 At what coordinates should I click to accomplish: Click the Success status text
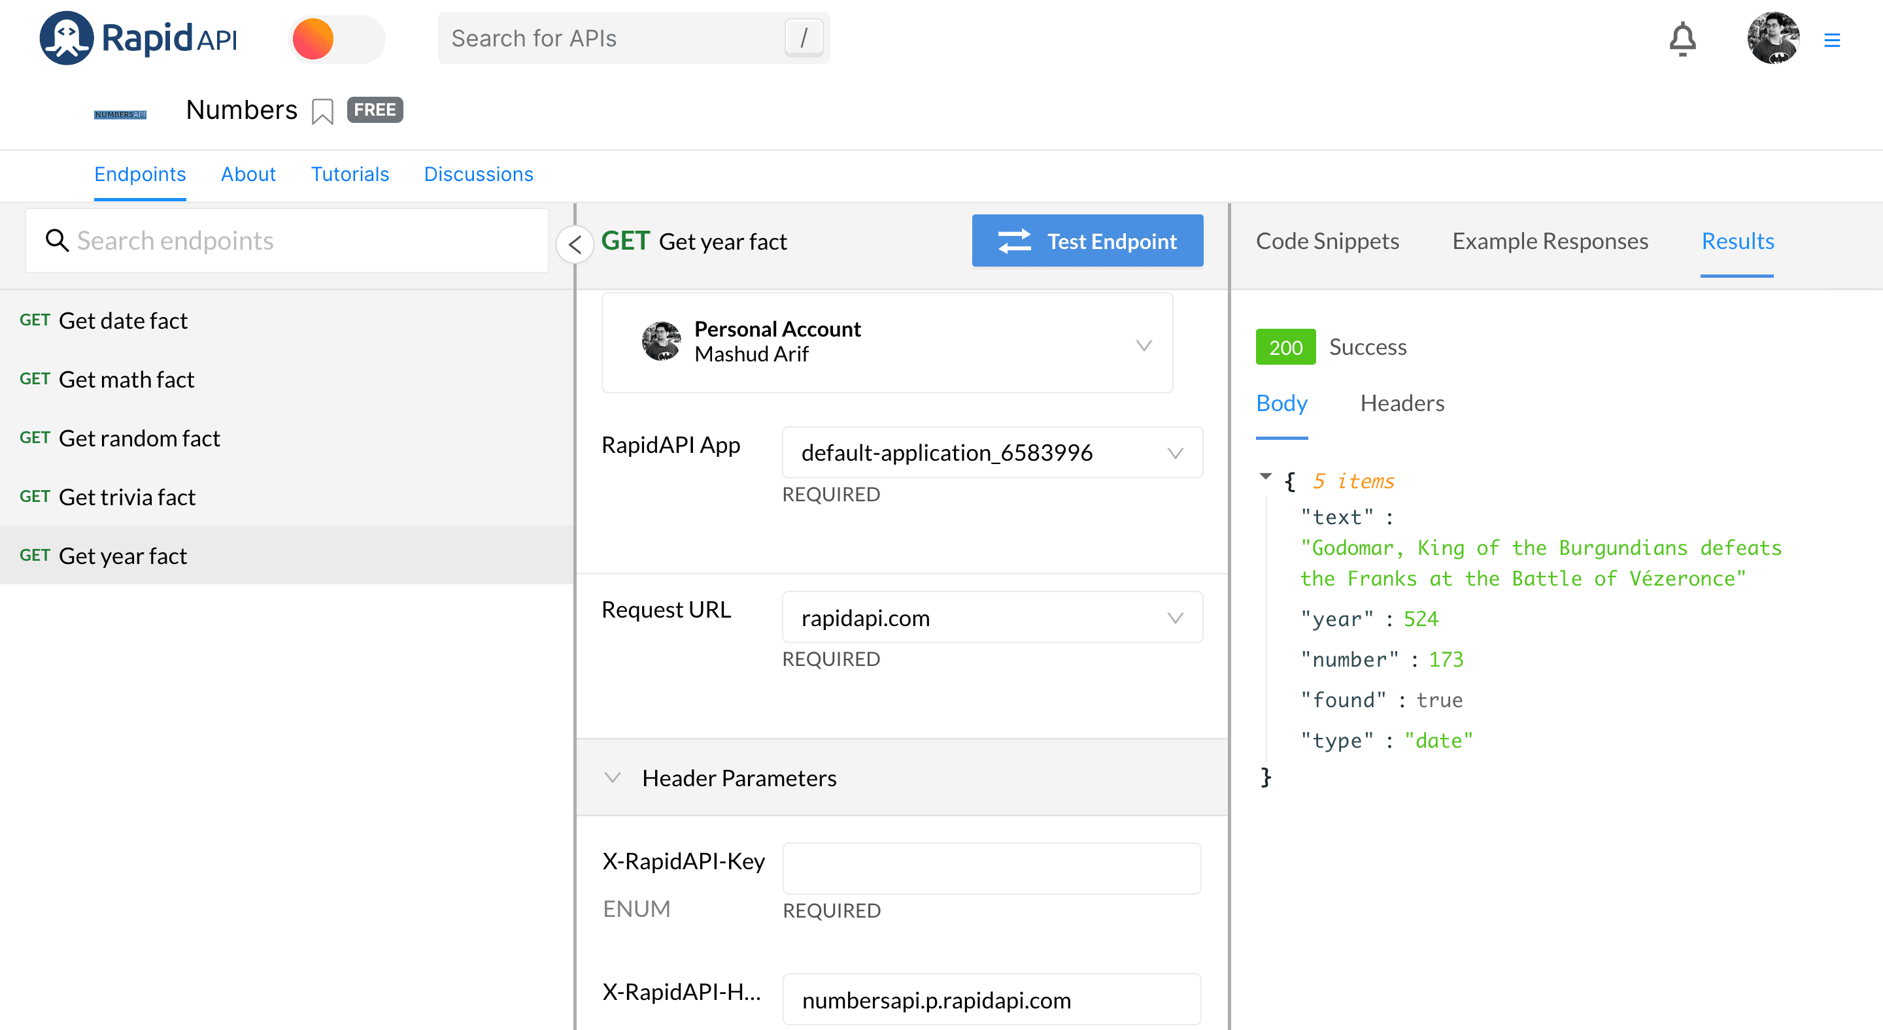point(1368,346)
